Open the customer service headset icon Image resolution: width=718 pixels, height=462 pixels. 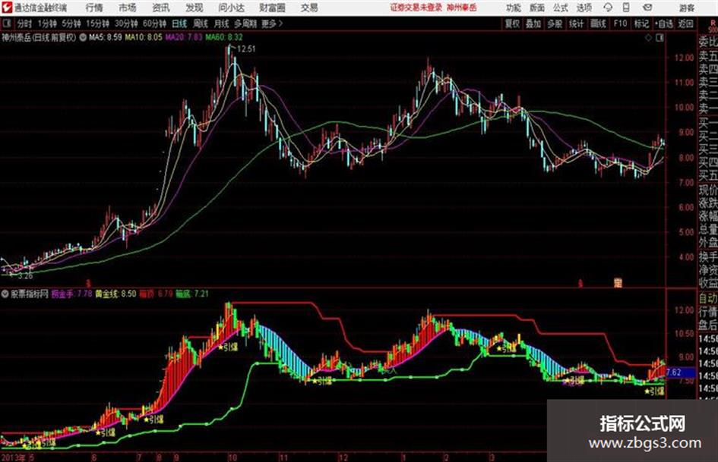(608, 8)
